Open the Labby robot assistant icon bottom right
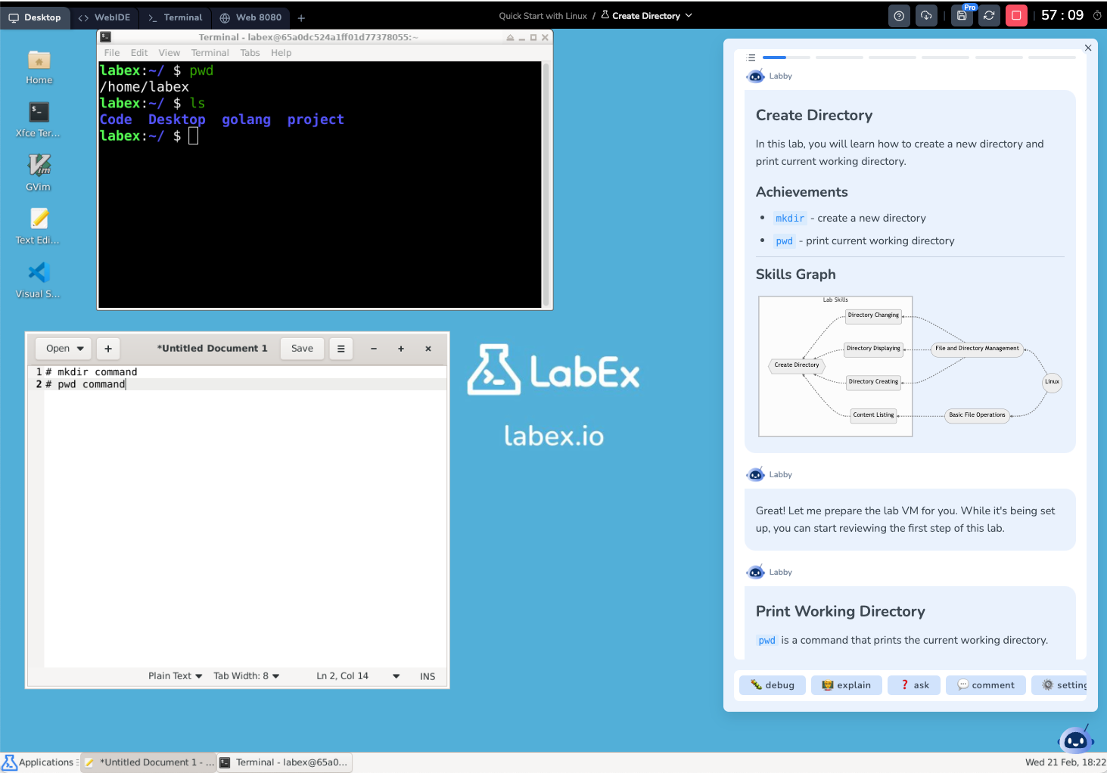The height and width of the screenshot is (773, 1107). point(1075,739)
